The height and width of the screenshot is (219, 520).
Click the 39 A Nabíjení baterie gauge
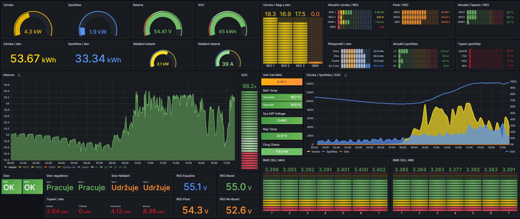coord(228,59)
